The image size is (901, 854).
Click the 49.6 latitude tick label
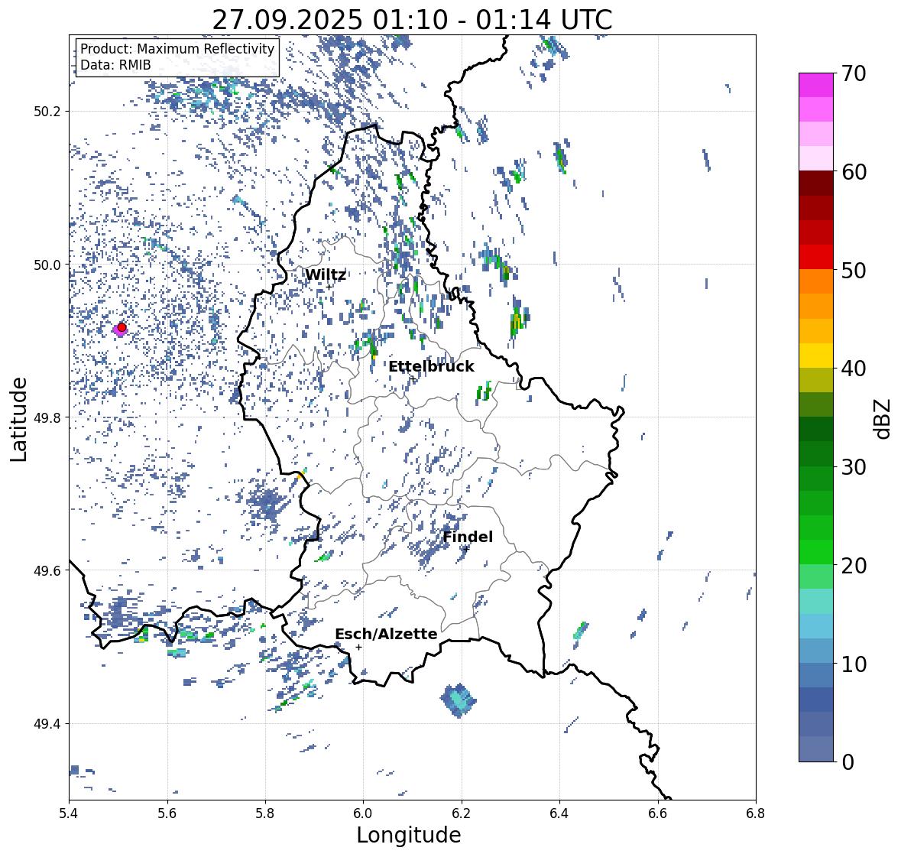pyautogui.click(x=47, y=570)
